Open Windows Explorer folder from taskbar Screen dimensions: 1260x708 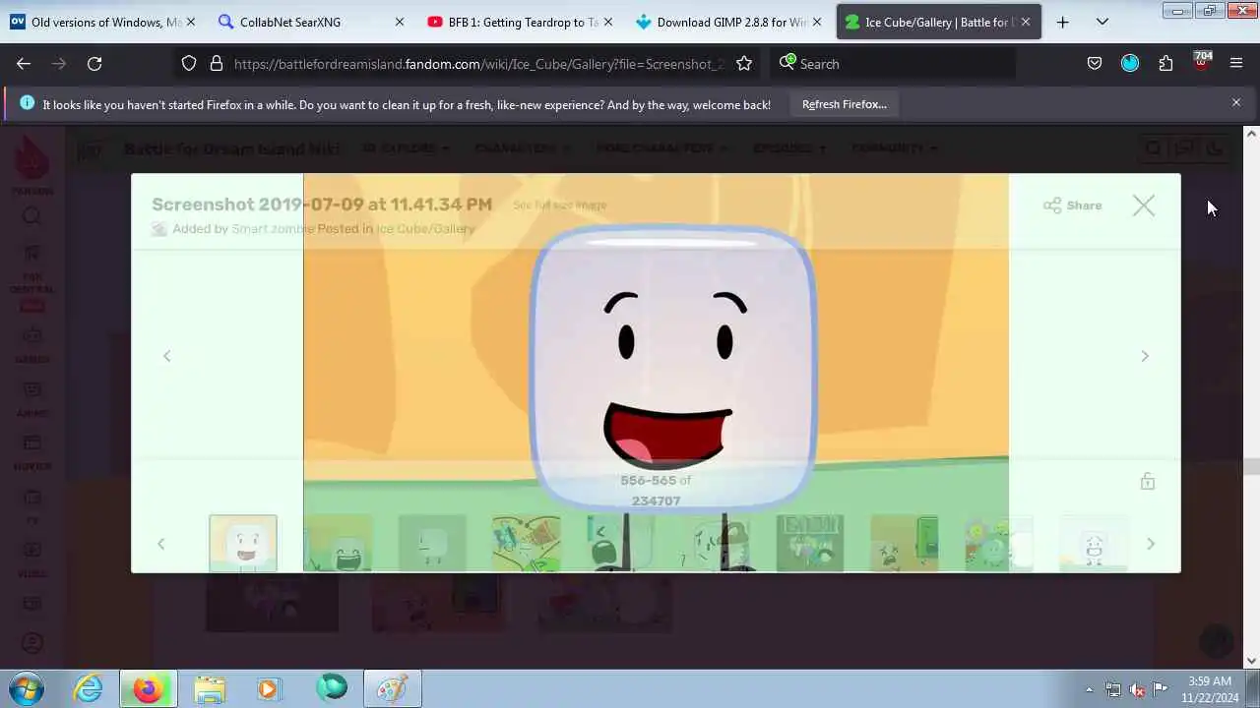click(209, 688)
